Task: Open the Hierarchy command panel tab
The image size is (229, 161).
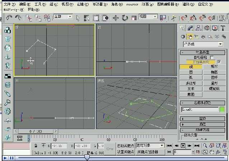Action: [x=198, y=28]
